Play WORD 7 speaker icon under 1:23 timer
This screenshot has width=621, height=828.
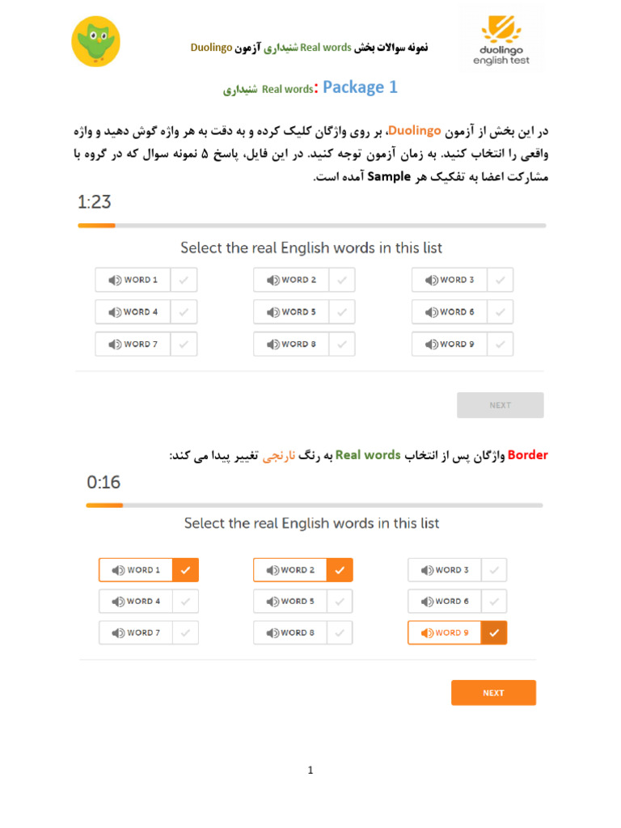coord(115,344)
